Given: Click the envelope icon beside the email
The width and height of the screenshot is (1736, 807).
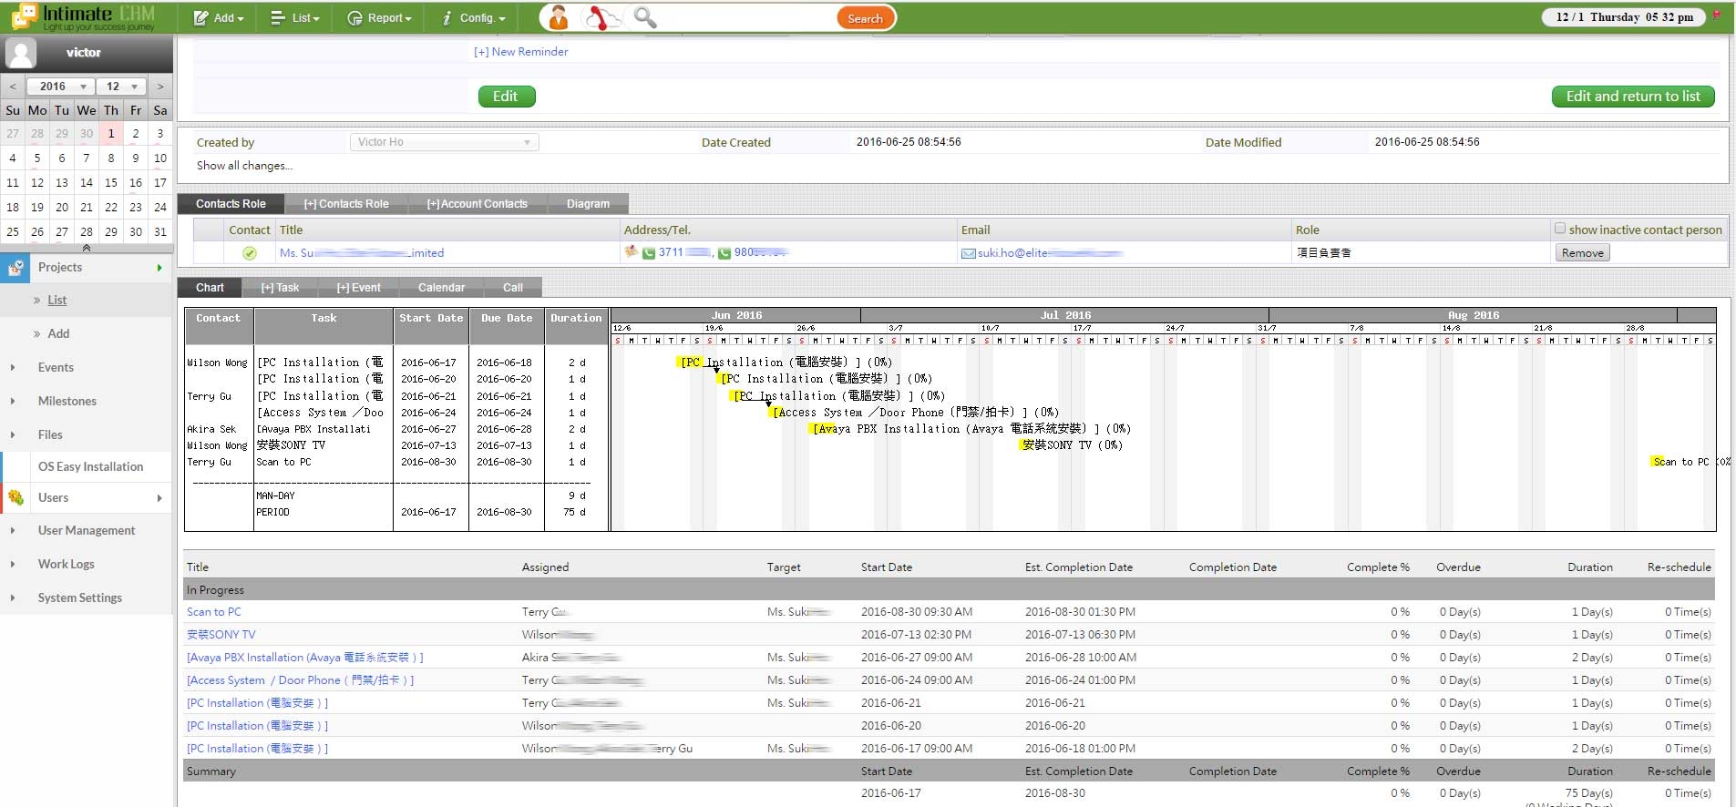Looking at the screenshot, I should point(968,253).
